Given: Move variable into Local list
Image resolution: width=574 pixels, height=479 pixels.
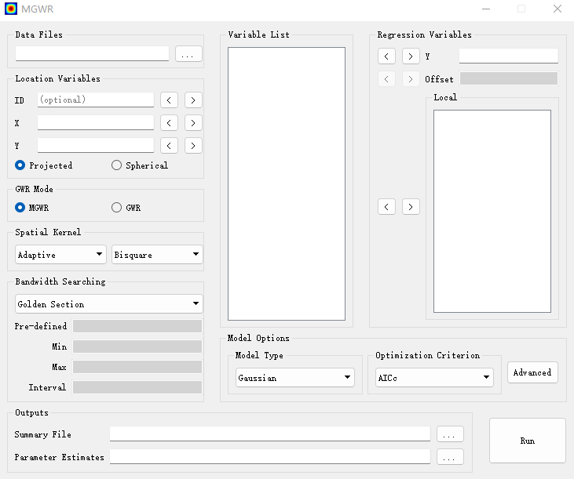Looking at the screenshot, I should [411, 207].
